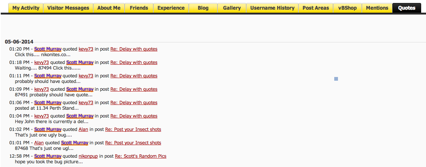Select the About Me tab
The width and height of the screenshot is (426, 167).
tap(109, 8)
